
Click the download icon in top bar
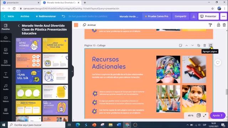pyautogui.click(x=194, y=16)
